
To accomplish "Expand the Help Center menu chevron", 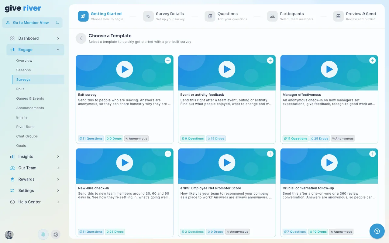I will click(58, 202).
